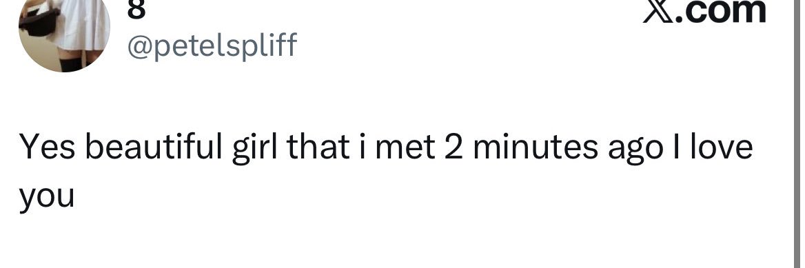Viewport: 805px width, 268px height.
Task: Click the X logo watermark
Action: [x=659, y=11]
